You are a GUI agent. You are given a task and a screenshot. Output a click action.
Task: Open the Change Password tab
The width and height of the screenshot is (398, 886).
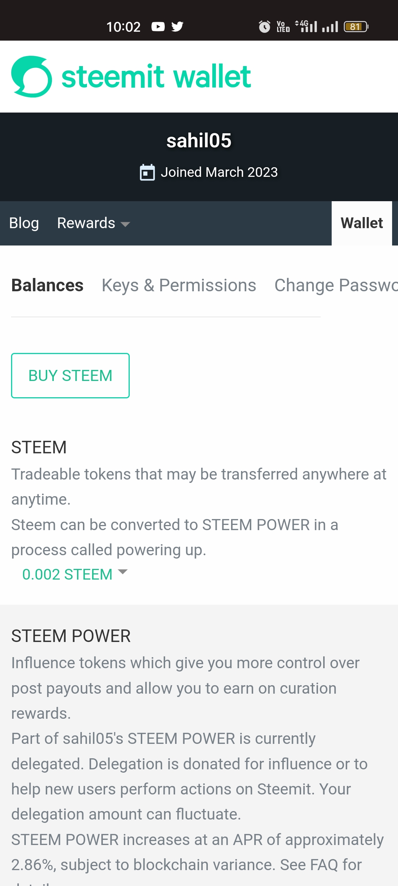[x=336, y=285]
